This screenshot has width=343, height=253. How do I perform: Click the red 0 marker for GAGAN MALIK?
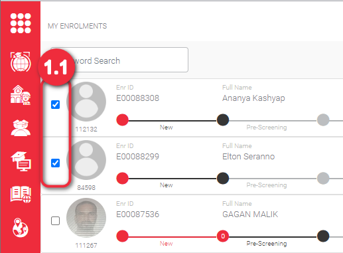[x=223, y=236]
